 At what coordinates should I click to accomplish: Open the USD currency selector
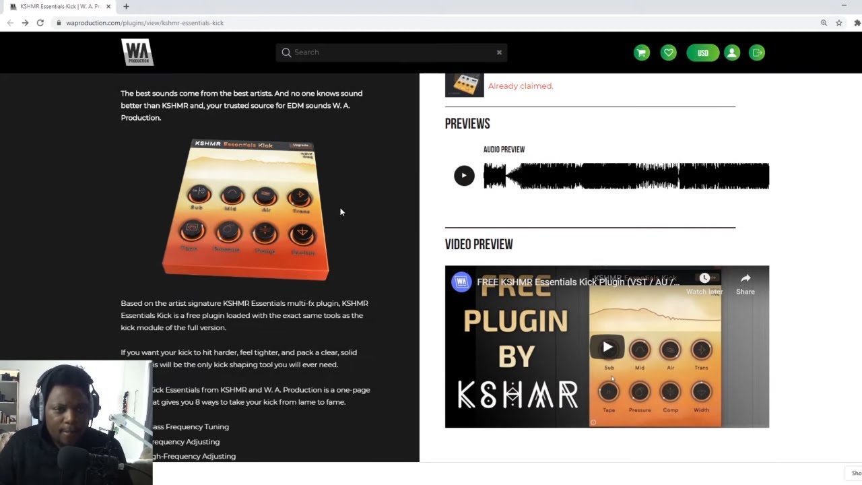(x=703, y=53)
